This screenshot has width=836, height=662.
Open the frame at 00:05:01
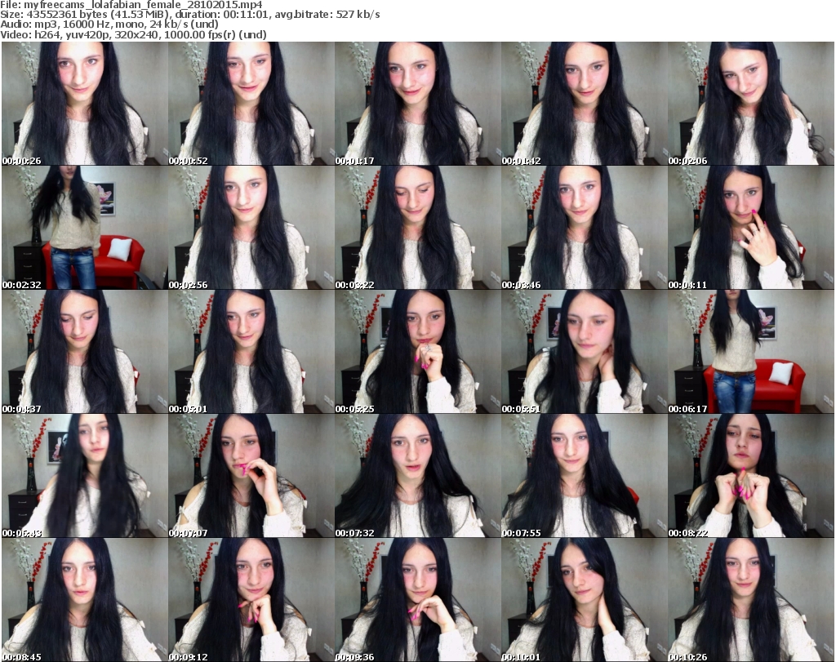coord(251,352)
